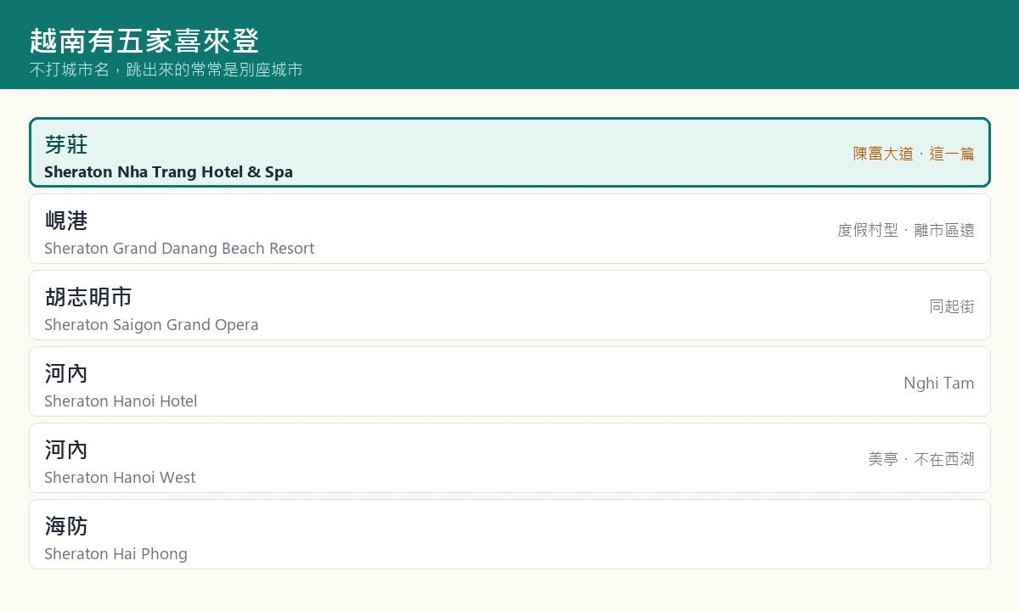
Task: Click the 美亭 · 不在西湖 note
Action: [921, 459]
